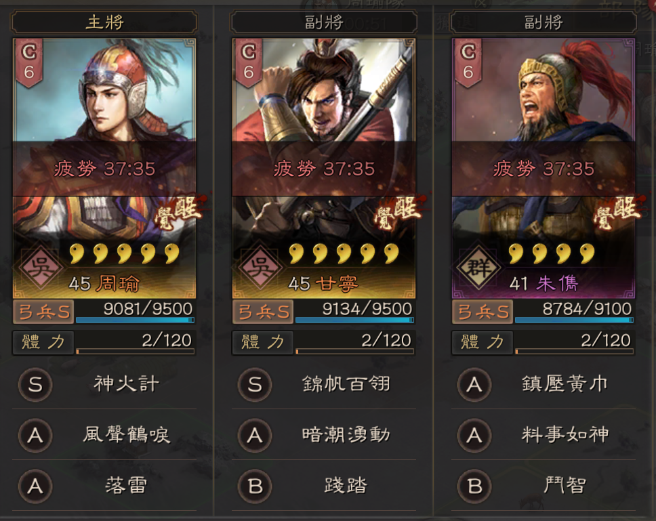This screenshot has height=521, width=656.
Task: Click 周瑜's troop count bar 9081/9500
Action: click(135, 312)
